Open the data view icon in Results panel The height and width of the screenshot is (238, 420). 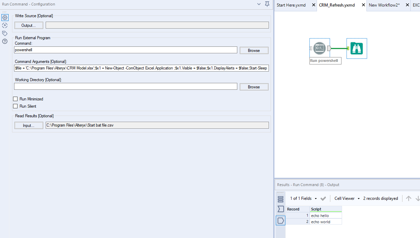click(280, 198)
